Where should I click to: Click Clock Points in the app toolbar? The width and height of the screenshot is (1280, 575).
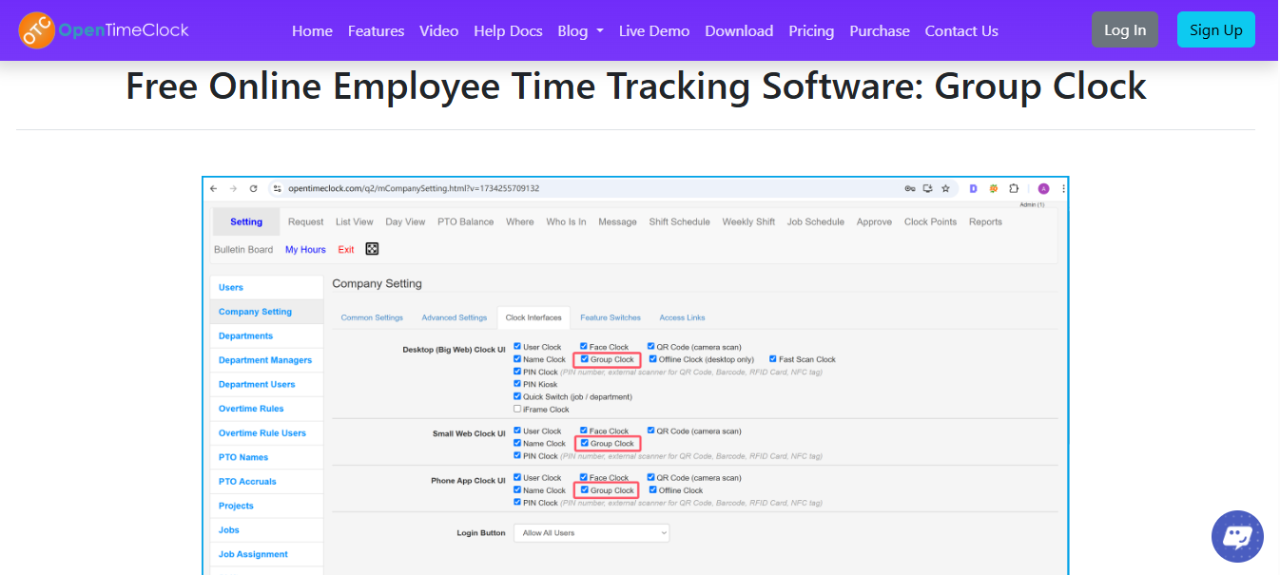coord(930,221)
